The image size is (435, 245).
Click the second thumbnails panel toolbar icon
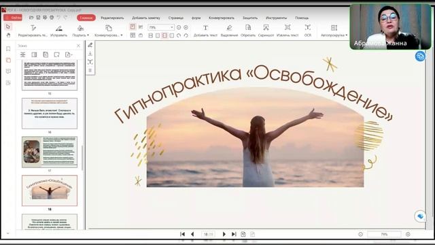pyautogui.click(x=34, y=54)
